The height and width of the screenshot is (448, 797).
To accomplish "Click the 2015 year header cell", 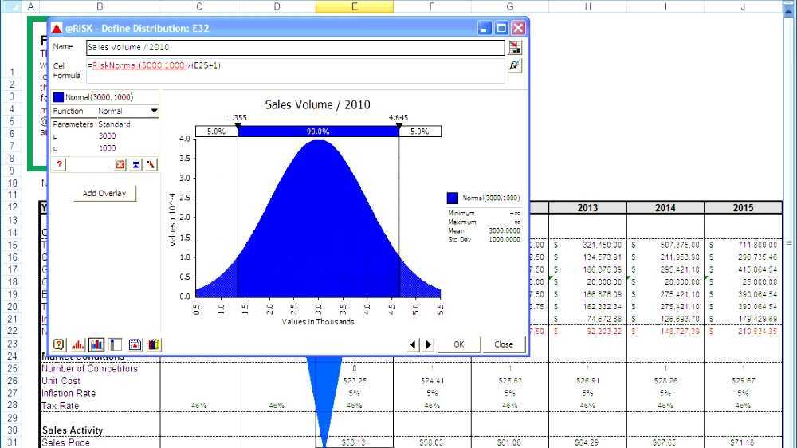I will pos(743,208).
